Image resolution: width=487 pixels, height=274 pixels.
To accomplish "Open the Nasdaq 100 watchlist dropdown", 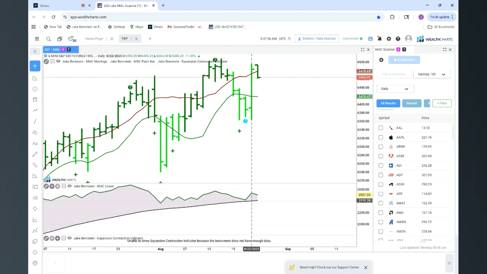I will tap(432, 74).
